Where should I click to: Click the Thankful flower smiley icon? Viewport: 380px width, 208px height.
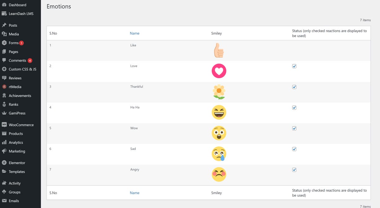point(219,92)
